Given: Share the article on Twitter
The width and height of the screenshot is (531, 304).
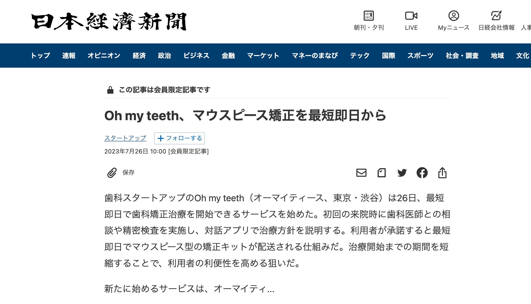Looking at the screenshot, I should (x=402, y=173).
